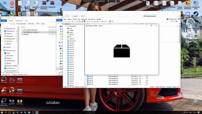Viewport: 202px width, 114px height.
Task: Open OBS Studio desktop shortcut
Action: (x=4, y=79)
